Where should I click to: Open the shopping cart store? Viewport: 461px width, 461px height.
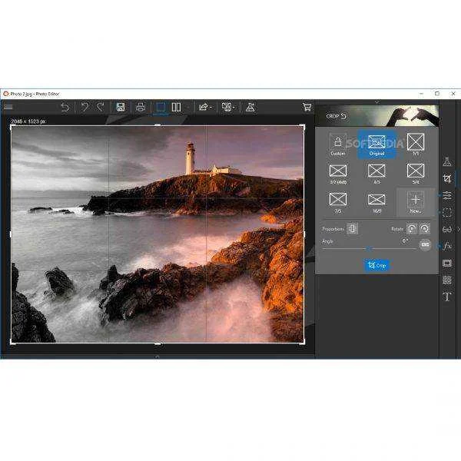click(307, 107)
